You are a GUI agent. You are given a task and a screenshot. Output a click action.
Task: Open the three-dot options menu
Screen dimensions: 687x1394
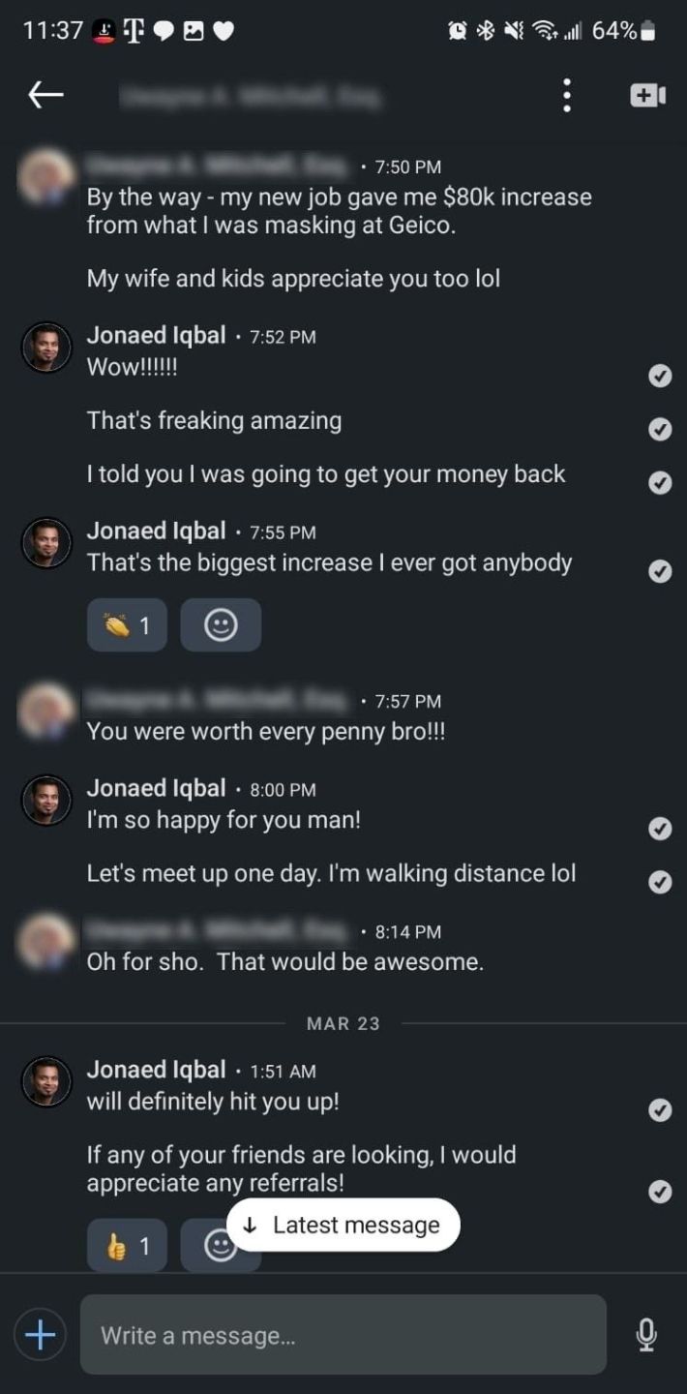pos(567,95)
